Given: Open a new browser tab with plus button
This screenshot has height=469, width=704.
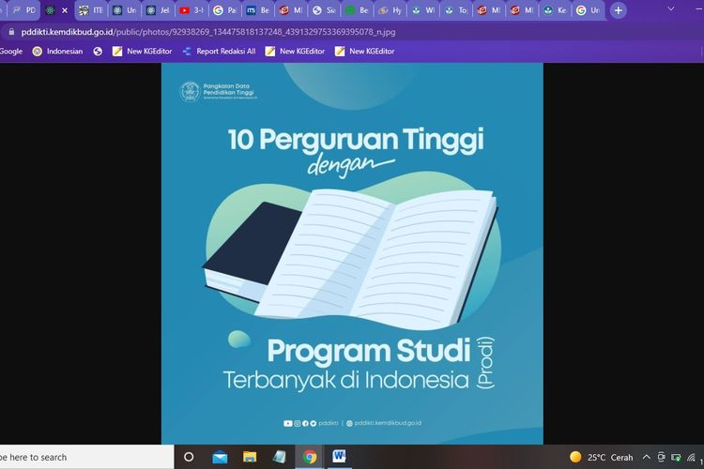Looking at the screenshot, I should (x=618, y=10).
